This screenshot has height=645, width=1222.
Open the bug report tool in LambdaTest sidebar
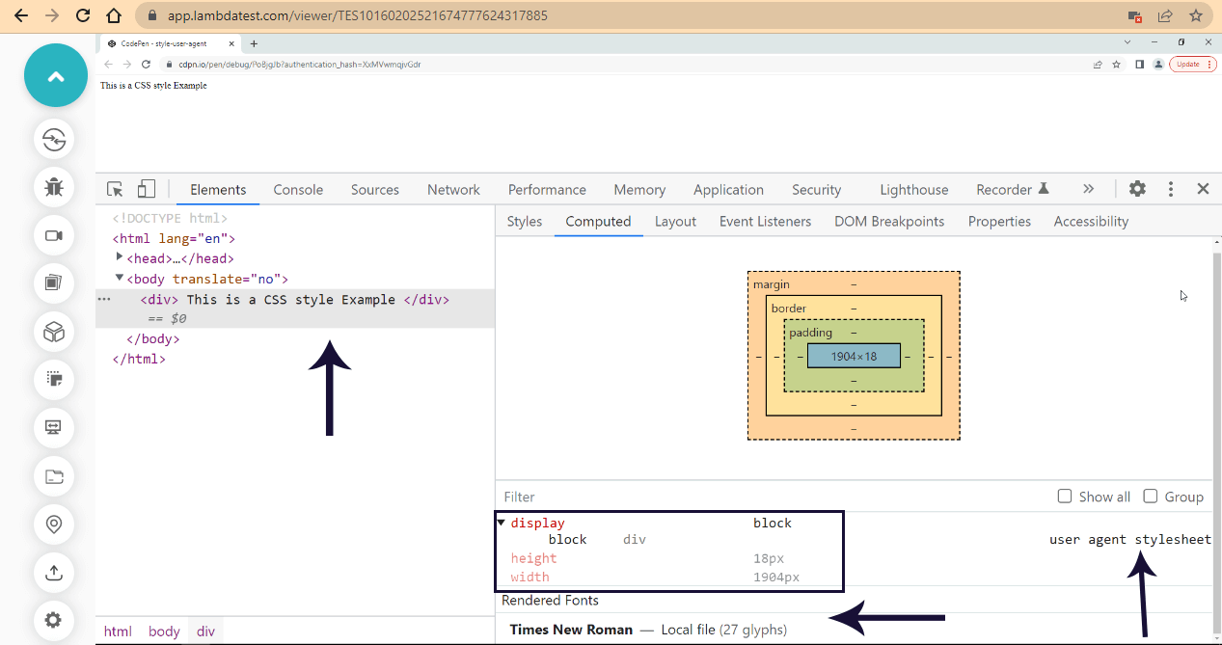pyautogui.click(x=53, y=188)
